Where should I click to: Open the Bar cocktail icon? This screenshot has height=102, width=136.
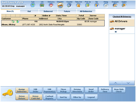(97, 5)
